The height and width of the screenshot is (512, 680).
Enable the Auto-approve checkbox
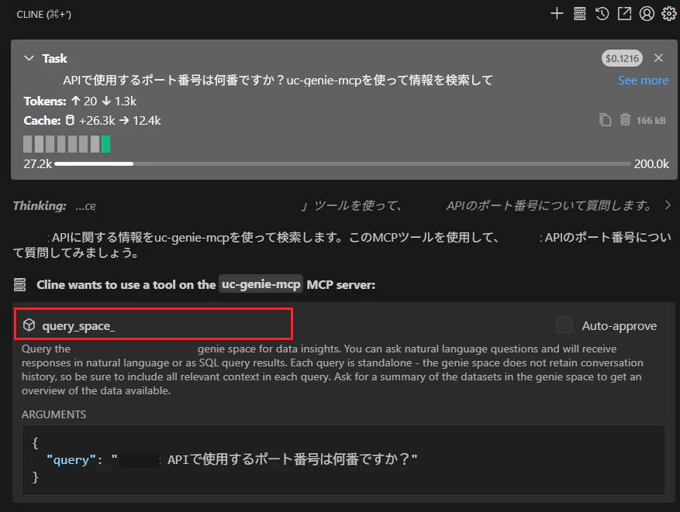[564, 325]
